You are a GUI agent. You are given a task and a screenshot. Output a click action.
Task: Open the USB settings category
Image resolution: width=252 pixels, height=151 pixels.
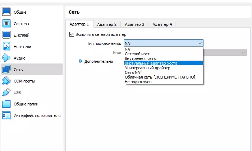(x=32, y=93)
